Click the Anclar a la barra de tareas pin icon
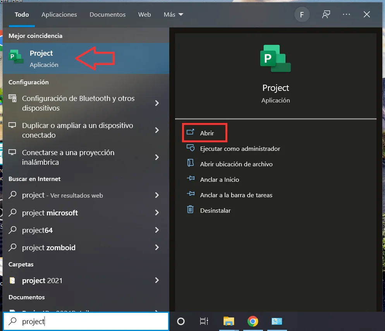 tap(191, 194)
